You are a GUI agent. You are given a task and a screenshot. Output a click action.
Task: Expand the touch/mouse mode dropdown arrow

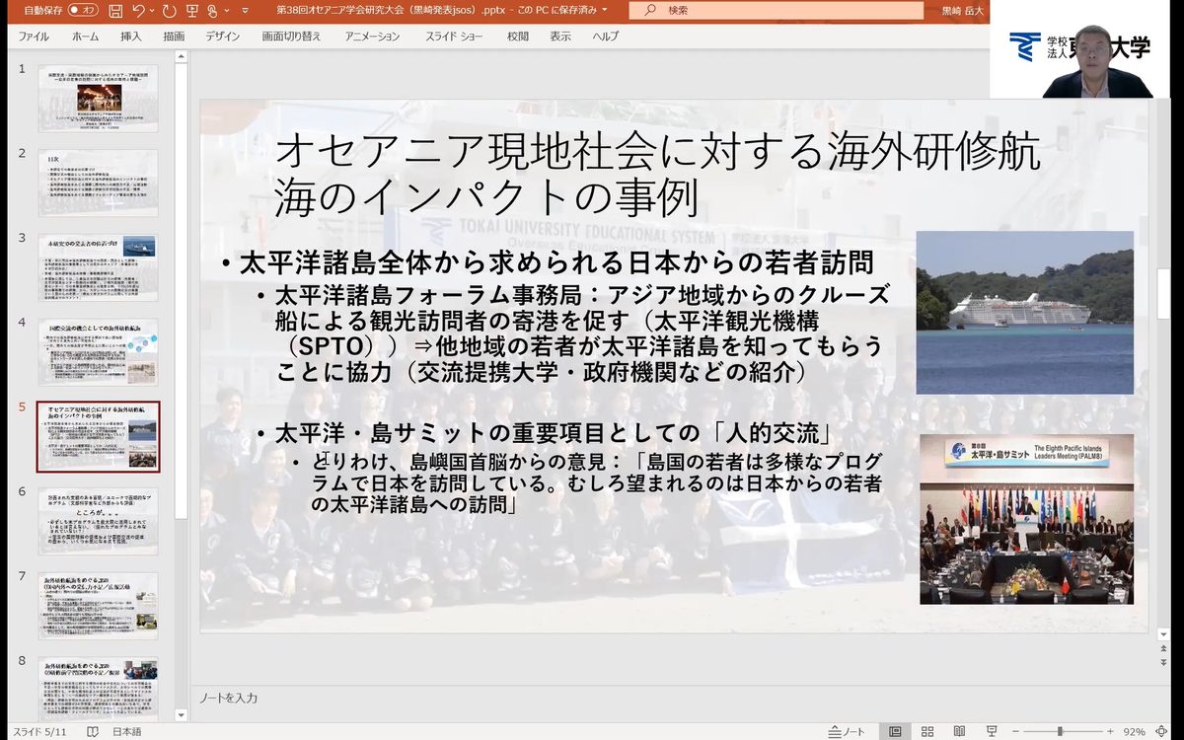pyautogui.click(x=229, y=11)
